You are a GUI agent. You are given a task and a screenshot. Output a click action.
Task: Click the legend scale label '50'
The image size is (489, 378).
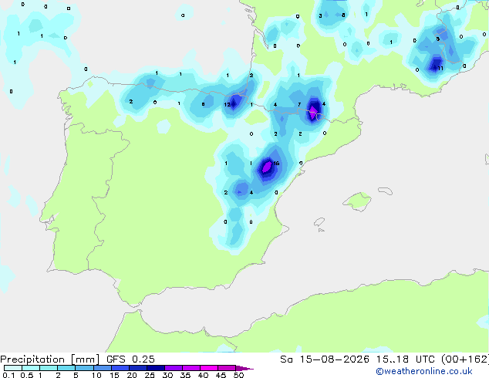click(238, 375)
